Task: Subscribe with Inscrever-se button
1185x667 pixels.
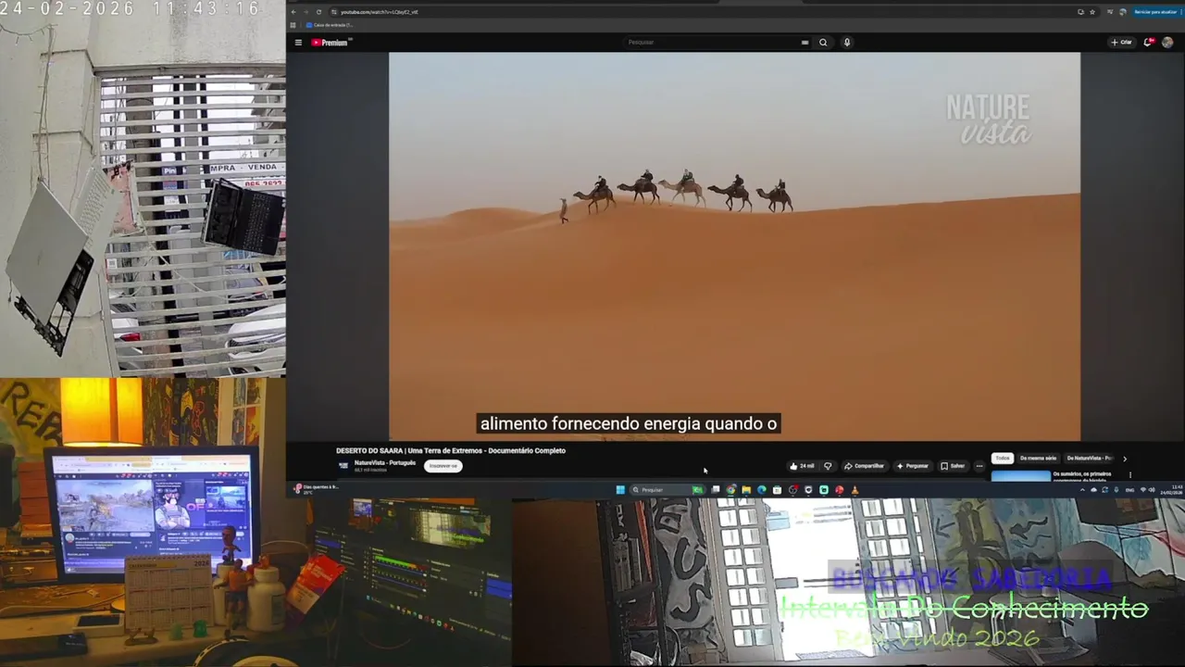Action: click(x=443, y=466)
